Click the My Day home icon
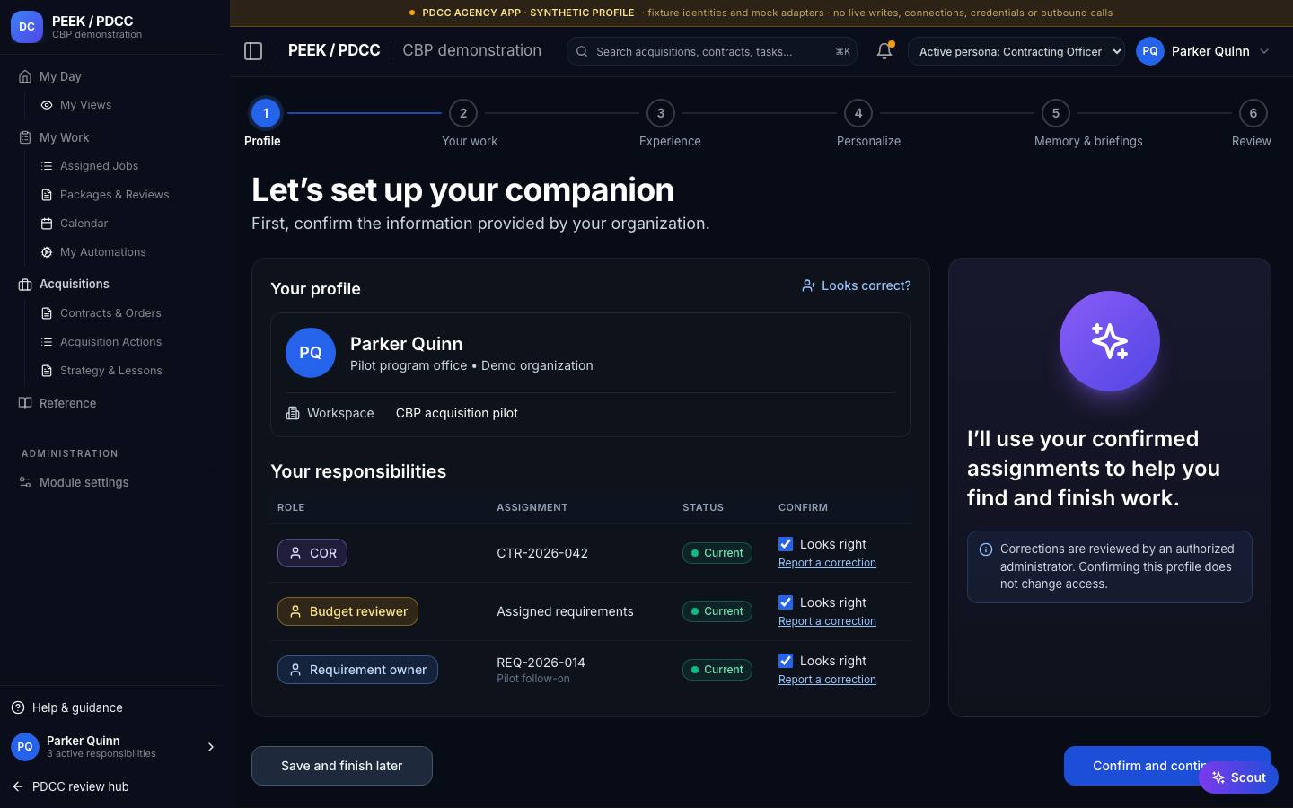1293x808 pixels. 25,76
